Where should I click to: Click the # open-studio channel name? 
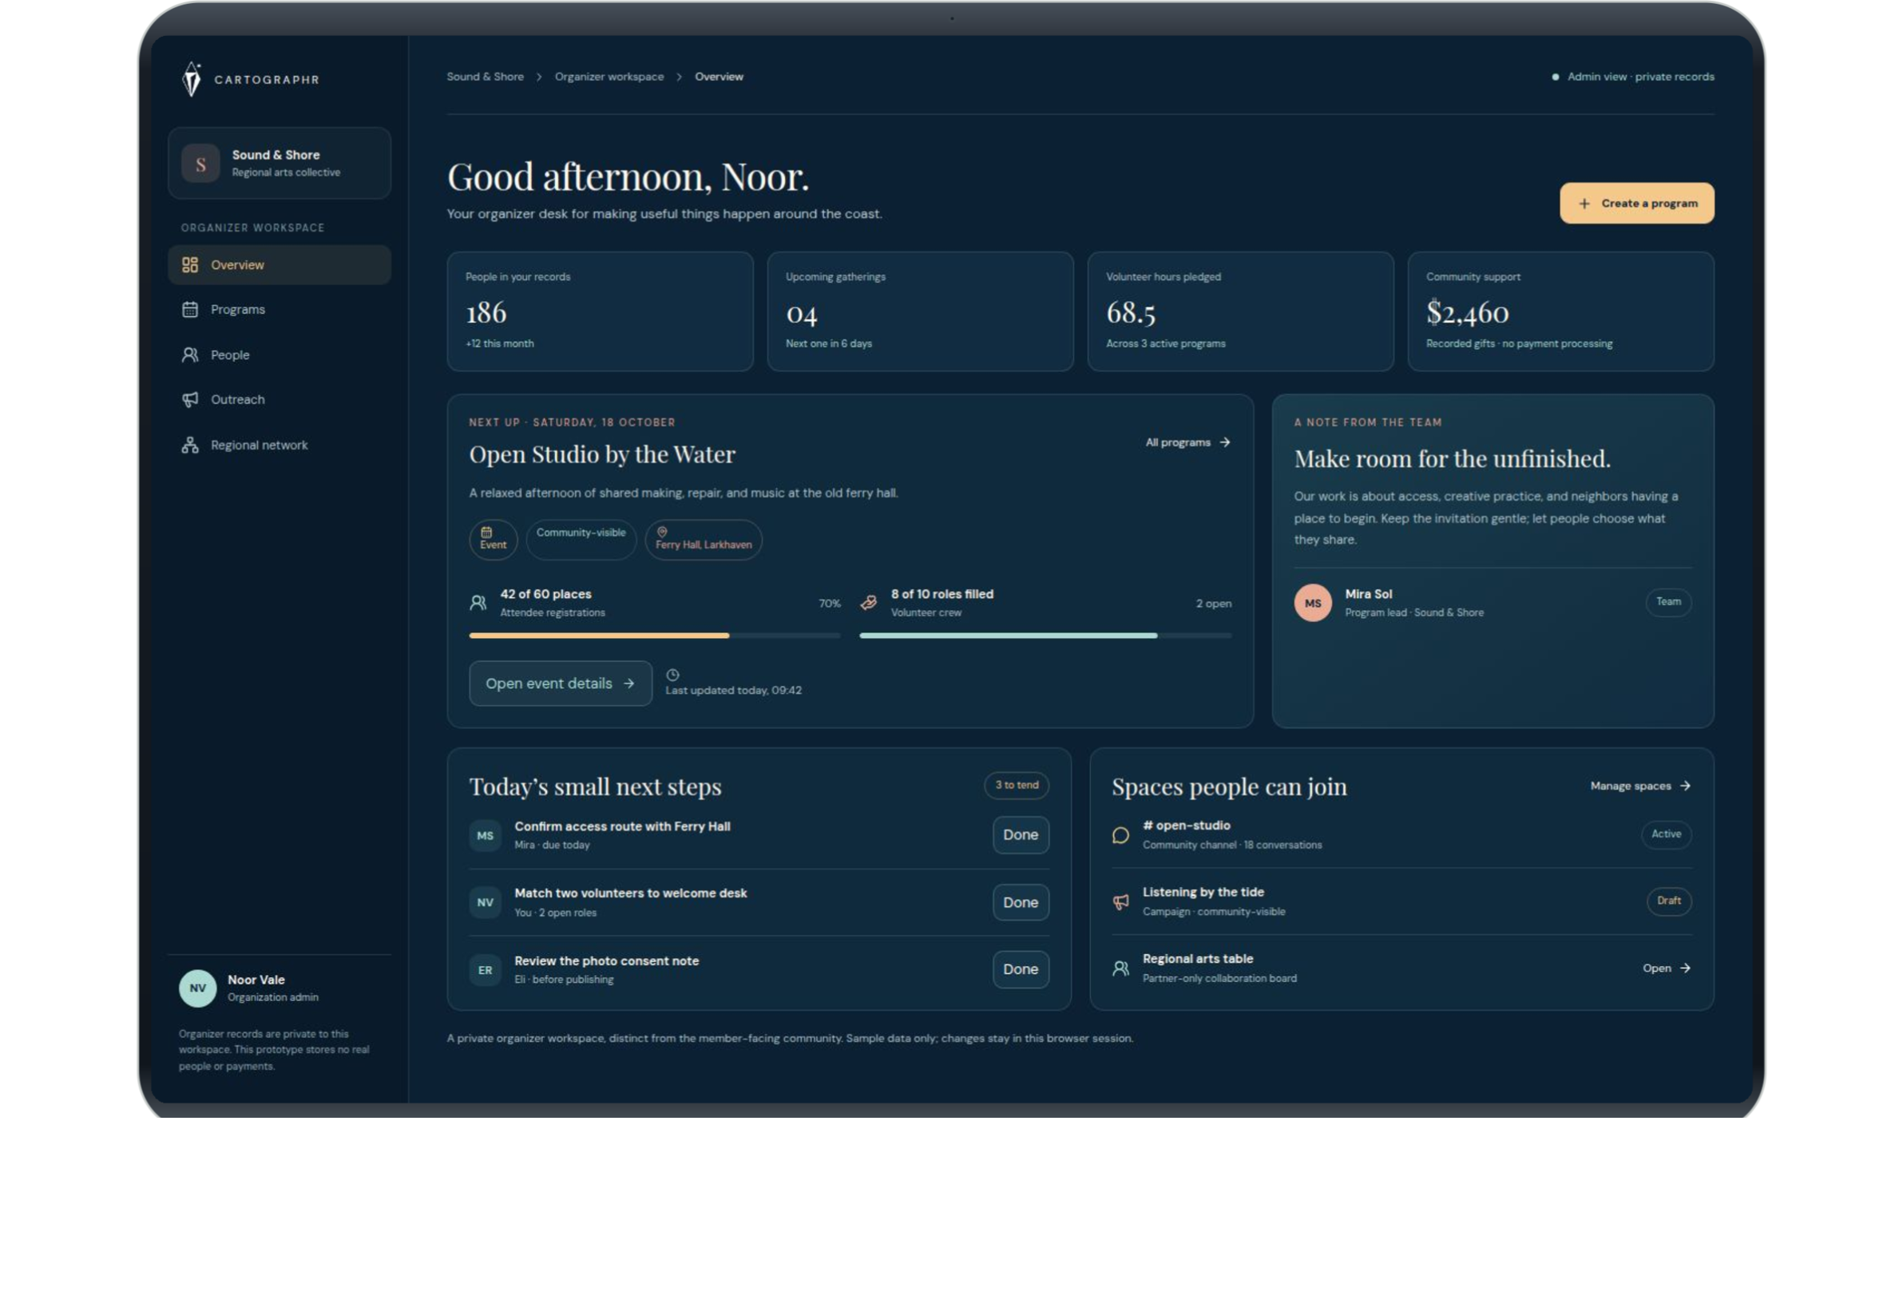pyautogui.click(x=1187, y=825)
